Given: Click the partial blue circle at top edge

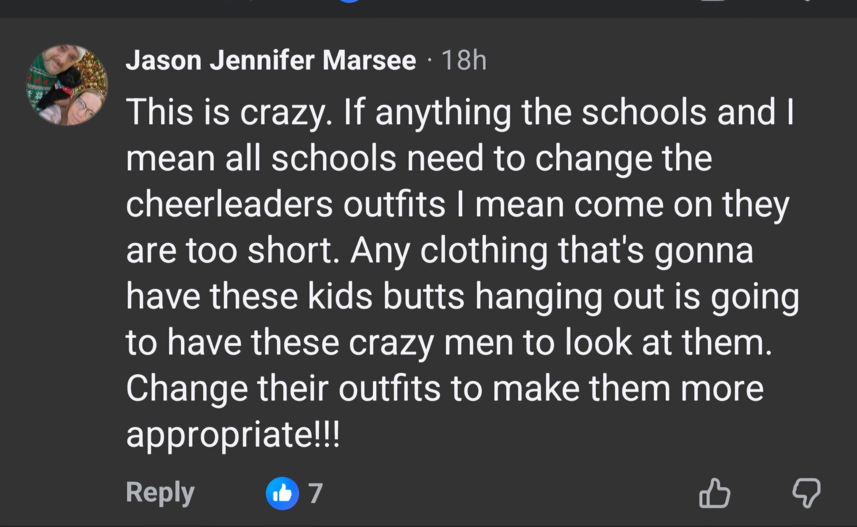Looking at the screenshot, I should [349, 1].
